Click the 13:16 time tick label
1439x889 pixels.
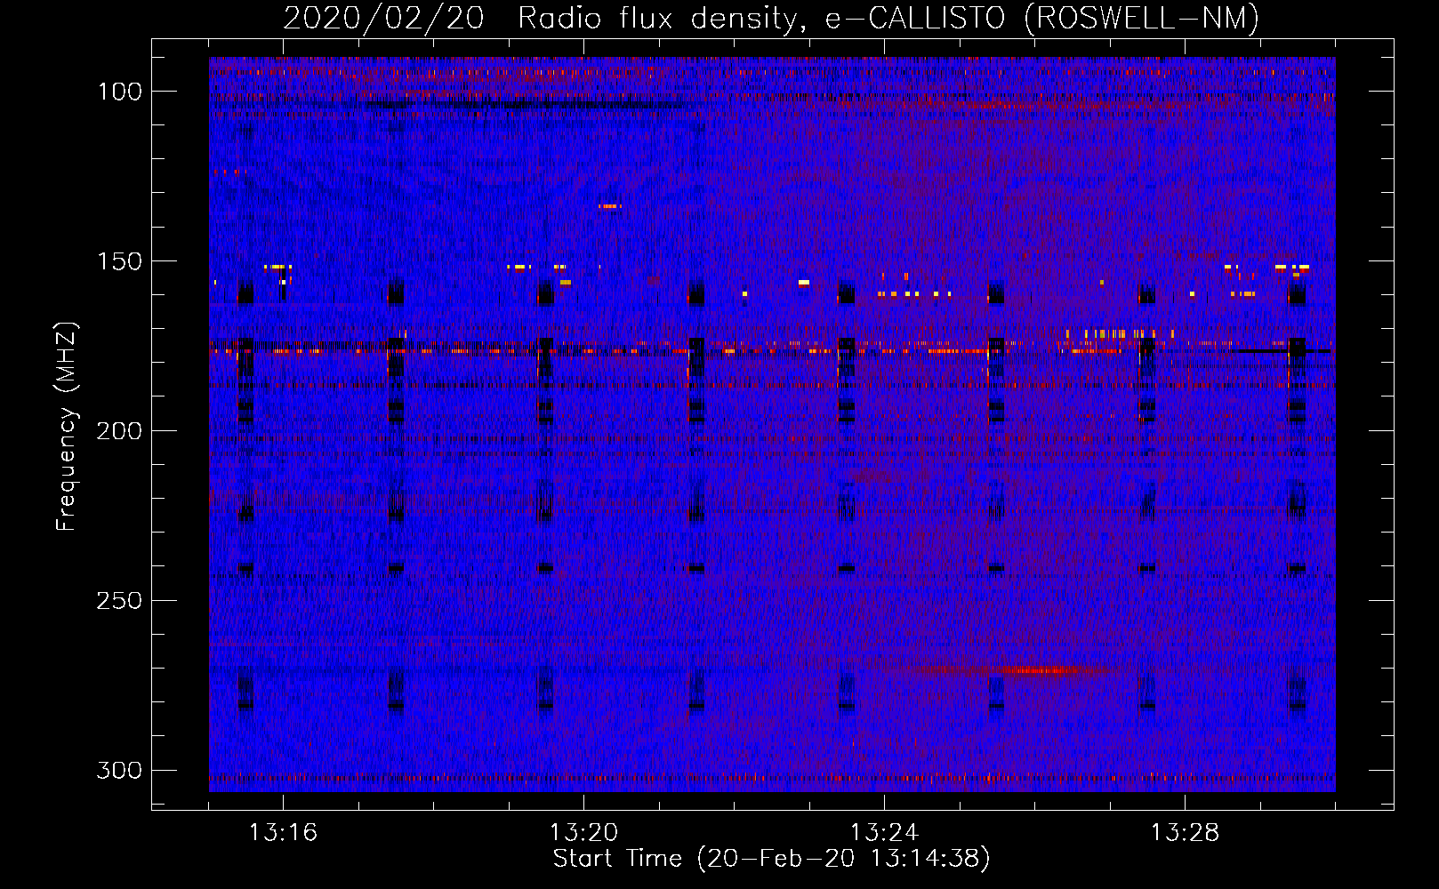click(x=283, y=833)
